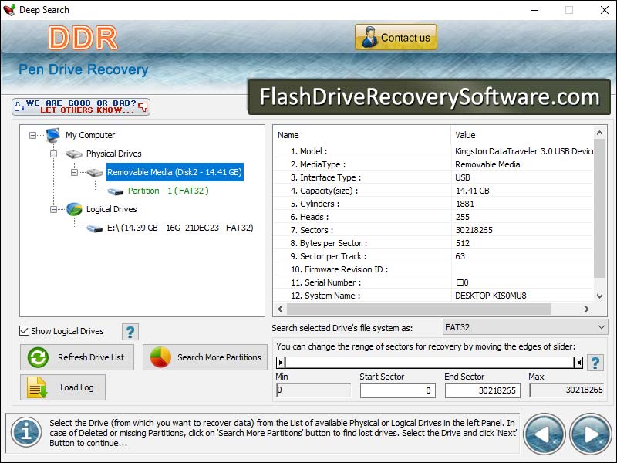Screen dimensions: 617x463
Task: Click the green refresh arrows icon
Action: click(x=38, y=357)
